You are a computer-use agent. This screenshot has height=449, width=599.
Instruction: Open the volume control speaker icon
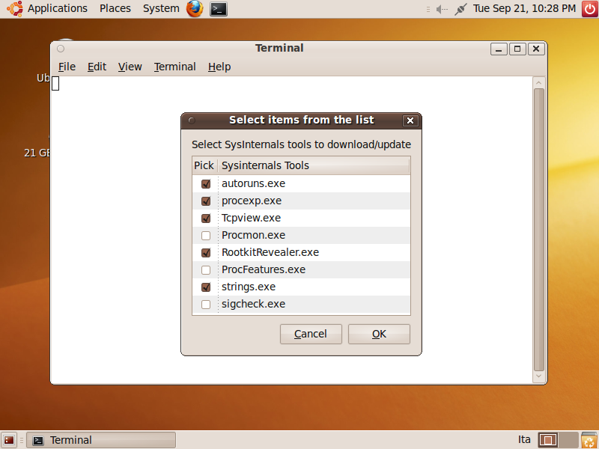[x=442, y=9]
